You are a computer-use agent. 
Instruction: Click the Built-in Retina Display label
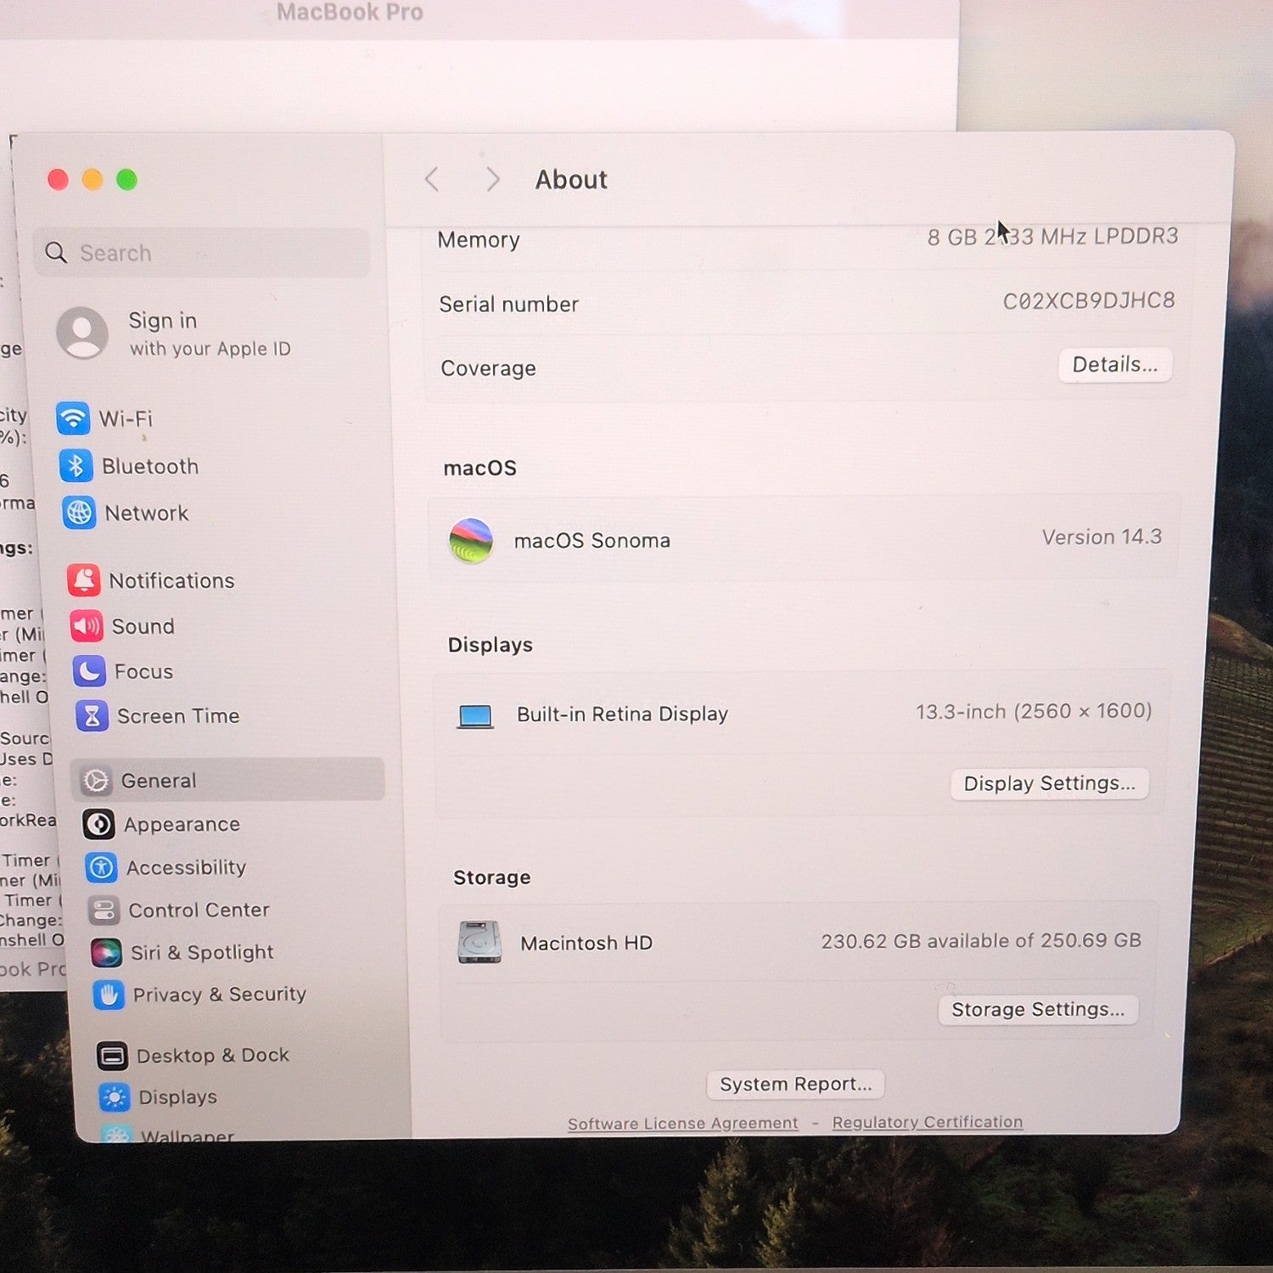(x=622, y=715)
